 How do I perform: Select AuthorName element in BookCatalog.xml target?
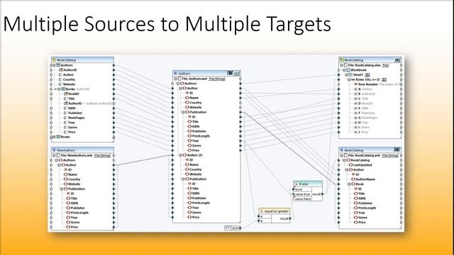(366, 179)
